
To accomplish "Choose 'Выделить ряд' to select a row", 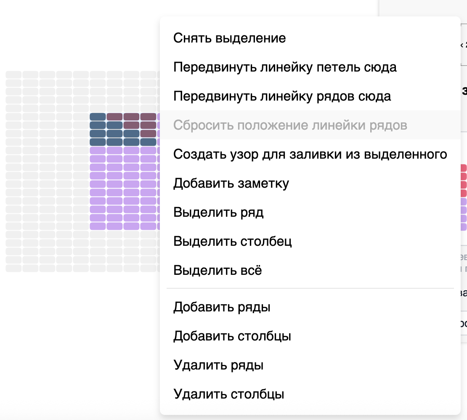I will 218,213.
